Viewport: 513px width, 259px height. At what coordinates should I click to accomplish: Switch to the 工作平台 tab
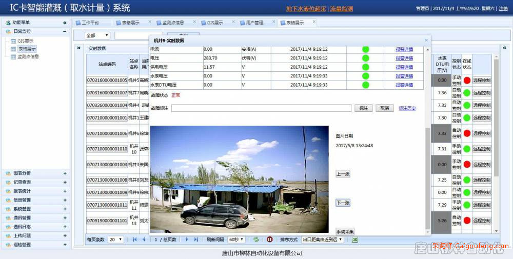[90, 23]
